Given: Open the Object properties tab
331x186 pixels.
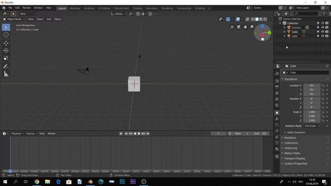Looking at the screenshot, I should tap(277, 113).
